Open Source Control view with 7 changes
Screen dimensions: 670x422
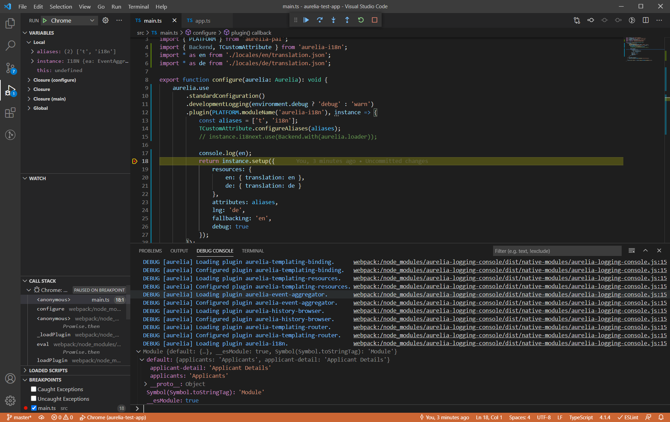click(10, 68)
